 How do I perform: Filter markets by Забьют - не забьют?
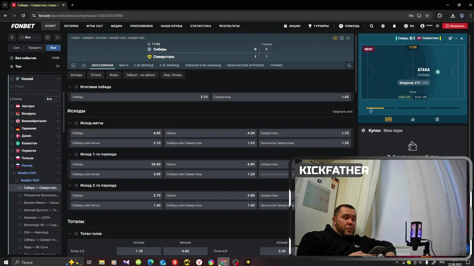(x=141, y=75)
